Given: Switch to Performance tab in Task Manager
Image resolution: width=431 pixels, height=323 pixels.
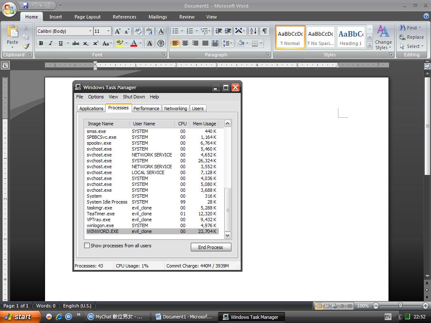Looking at the screenshot, I should click(146, 109).
